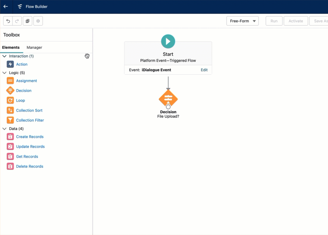Click the Decision diamond icon in toolbox

point(10,90)
